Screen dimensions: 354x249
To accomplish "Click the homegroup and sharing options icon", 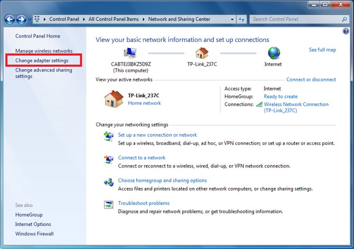I will tap(108, 182).
